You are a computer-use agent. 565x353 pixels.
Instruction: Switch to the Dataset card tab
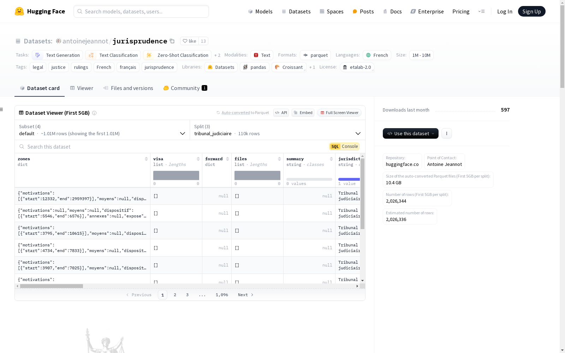(x=40, y=88)
